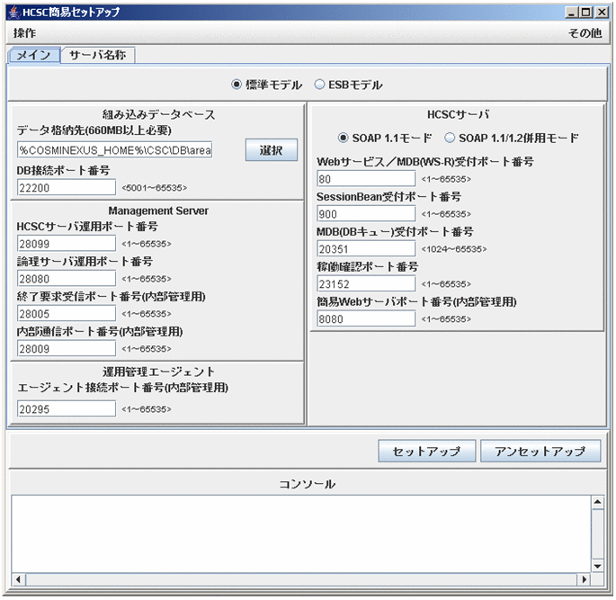Maximize the HCSC簡易セットアップ window
616x600 pixels.
pyautogui.click(x=586, y=13)
